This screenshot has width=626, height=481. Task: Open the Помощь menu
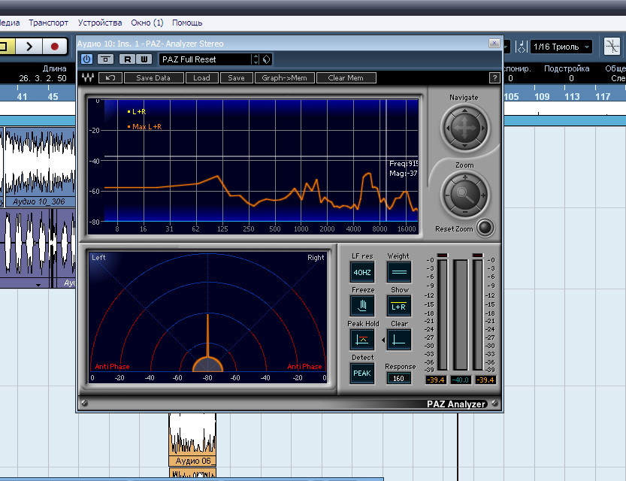(187, 23)
